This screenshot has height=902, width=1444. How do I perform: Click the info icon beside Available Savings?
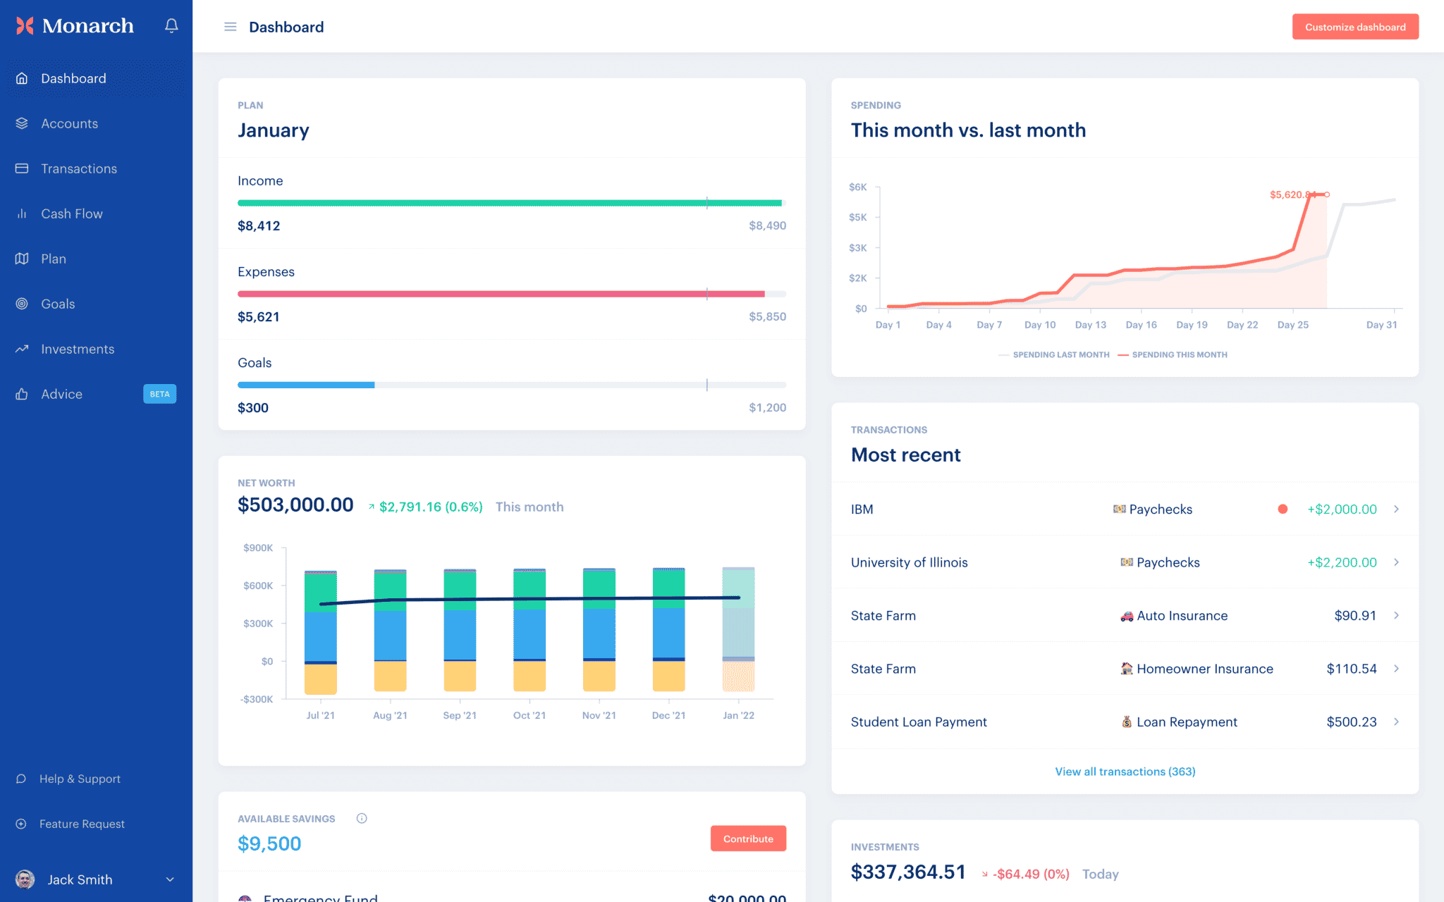(x=362, y=818)
